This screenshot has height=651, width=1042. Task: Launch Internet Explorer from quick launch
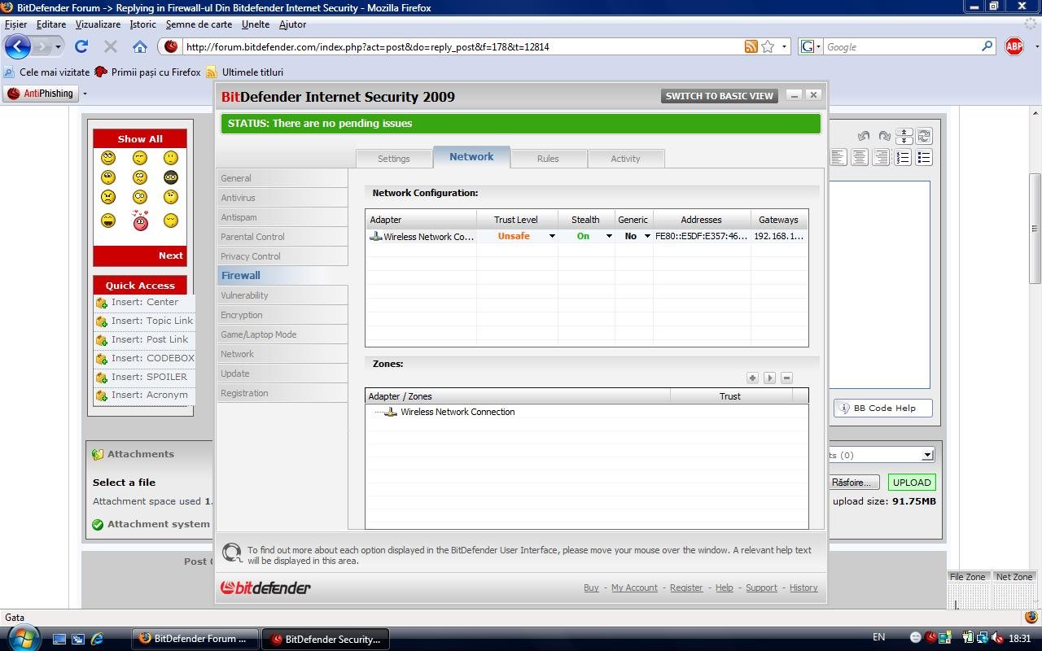(98, 639)
